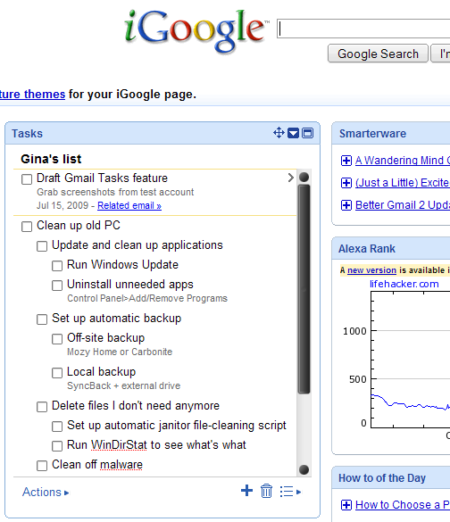This screenshot has height=522, width=450.
Task: Expand the 'A Wandering Mind' feed item
Action: point(346,161)
